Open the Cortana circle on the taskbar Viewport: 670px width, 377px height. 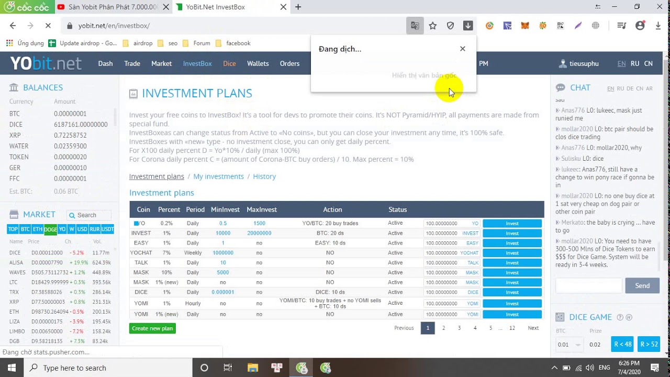click(204, 368)
